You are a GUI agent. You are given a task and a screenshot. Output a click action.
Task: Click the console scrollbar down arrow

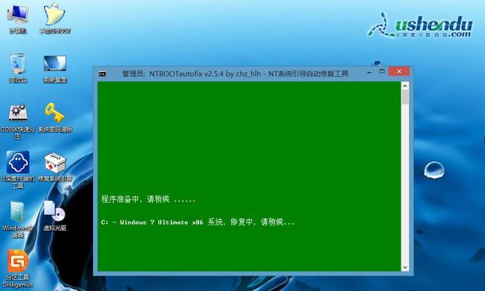click(x=405, y=267)
